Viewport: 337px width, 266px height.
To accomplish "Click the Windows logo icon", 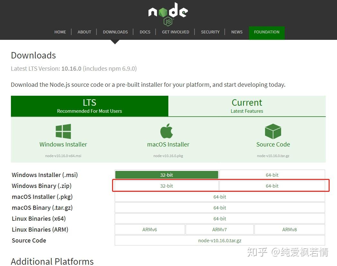I will pyautogui.click(x=63, y=131).
